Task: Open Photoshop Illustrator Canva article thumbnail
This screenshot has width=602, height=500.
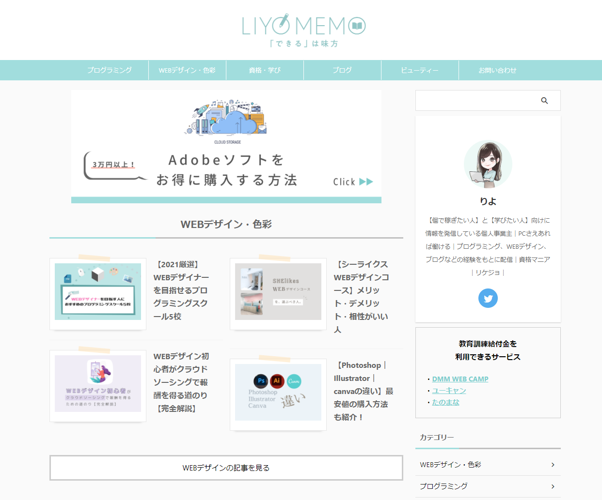Action: point(278,393)
